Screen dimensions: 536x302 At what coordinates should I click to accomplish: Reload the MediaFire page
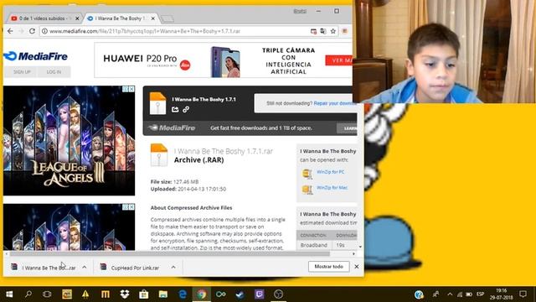point(32,31)
